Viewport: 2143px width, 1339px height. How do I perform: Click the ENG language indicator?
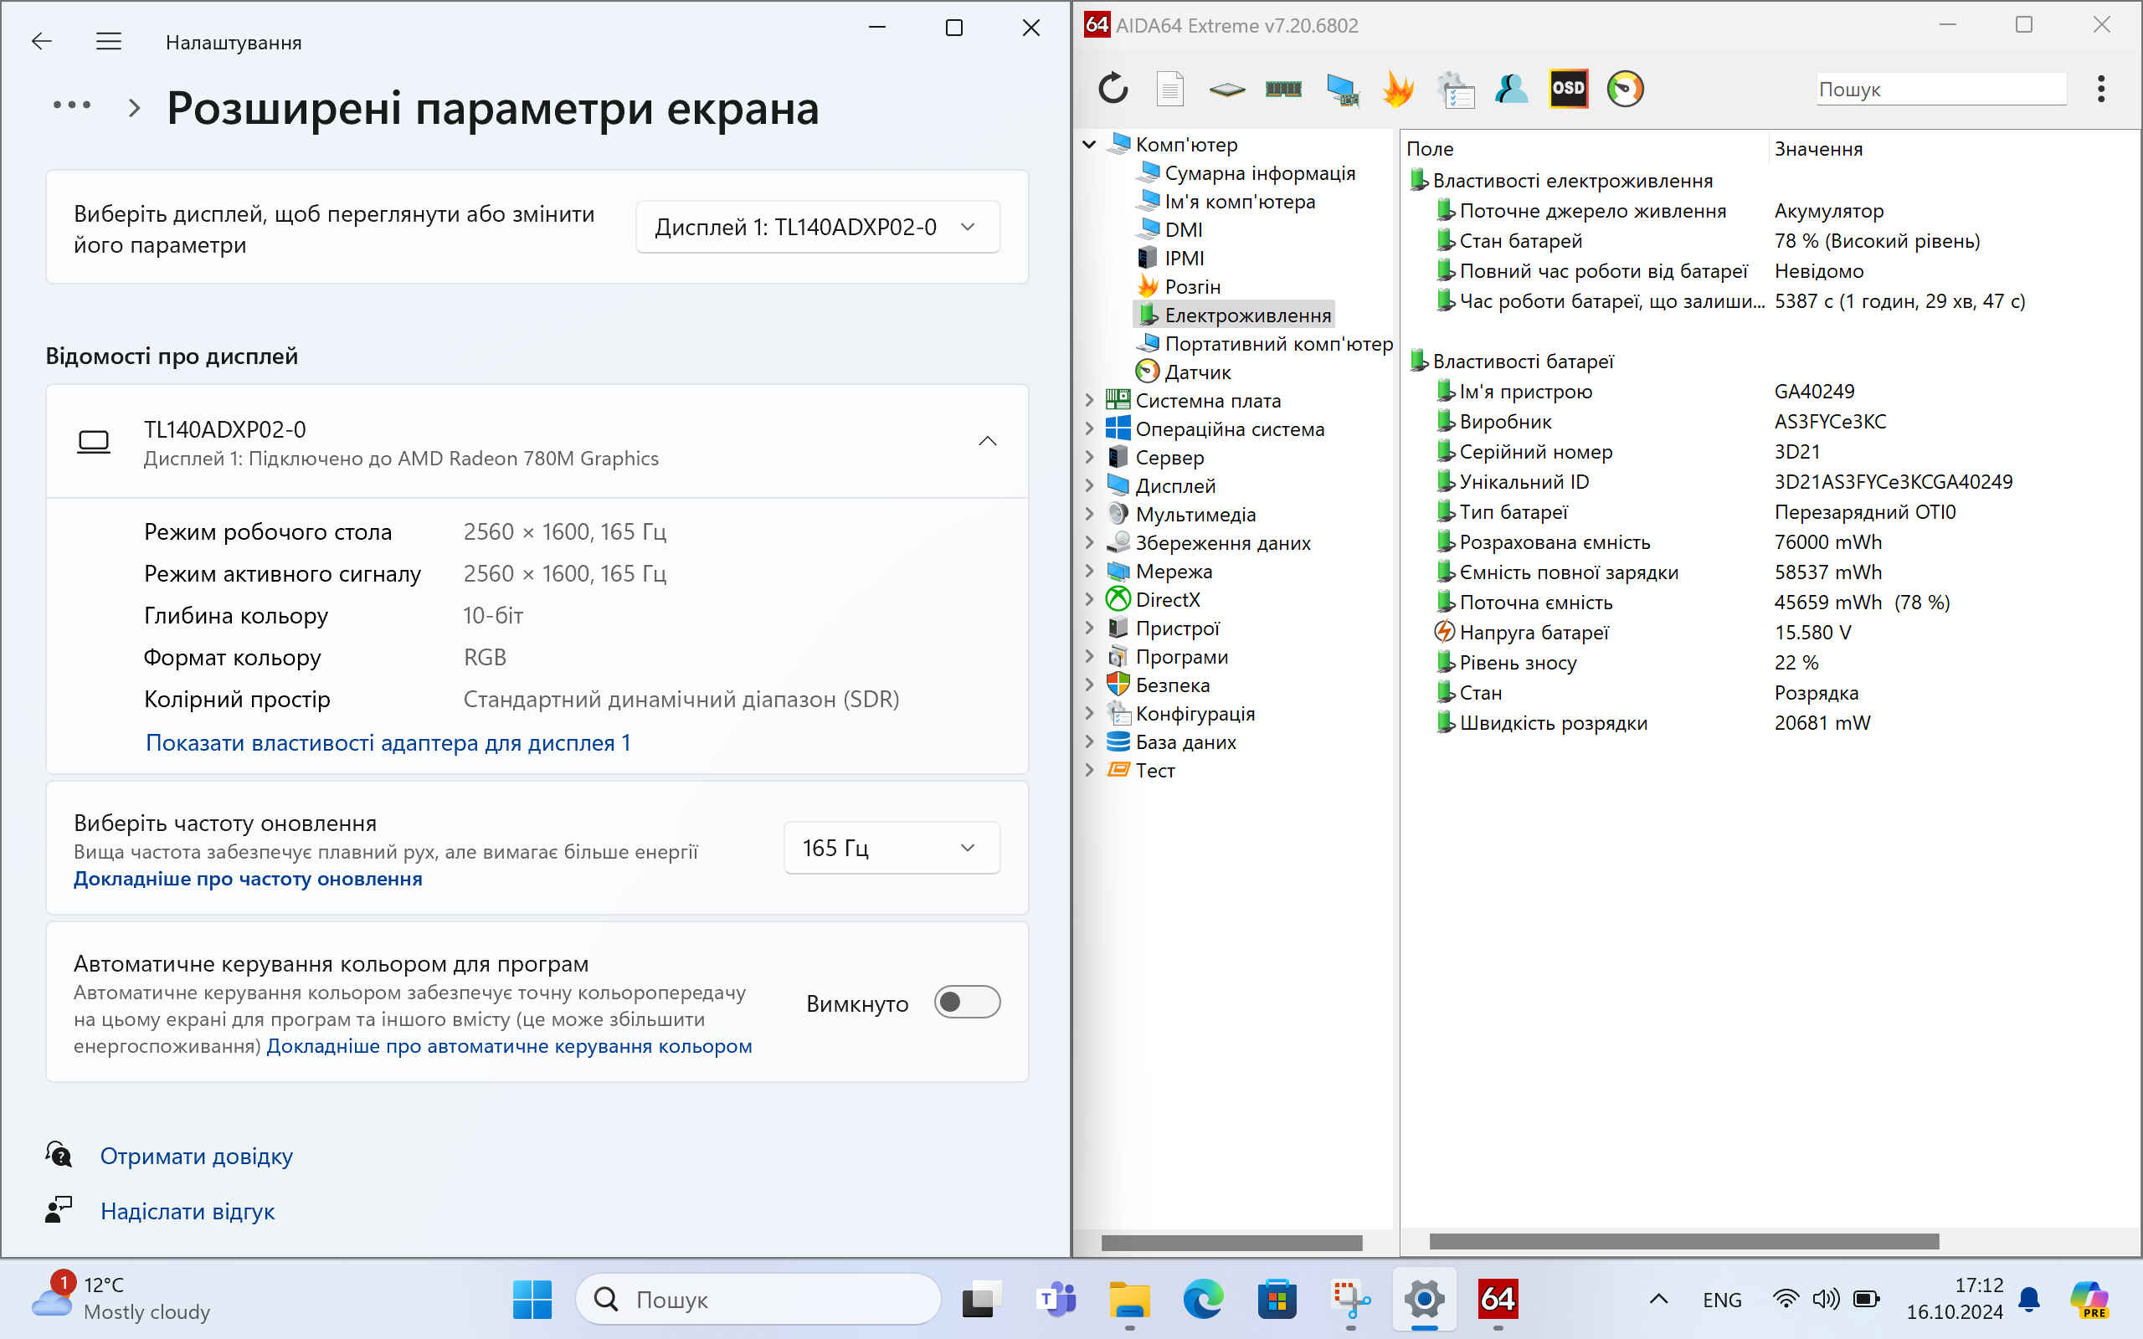click(x=1721, y=1299)
